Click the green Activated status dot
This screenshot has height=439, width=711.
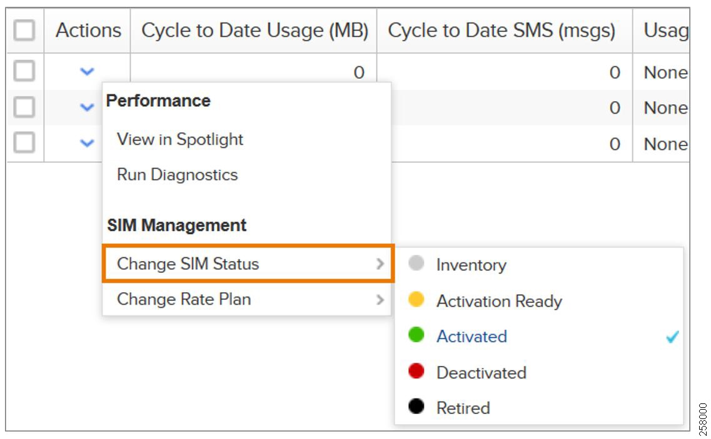[416, 335]
